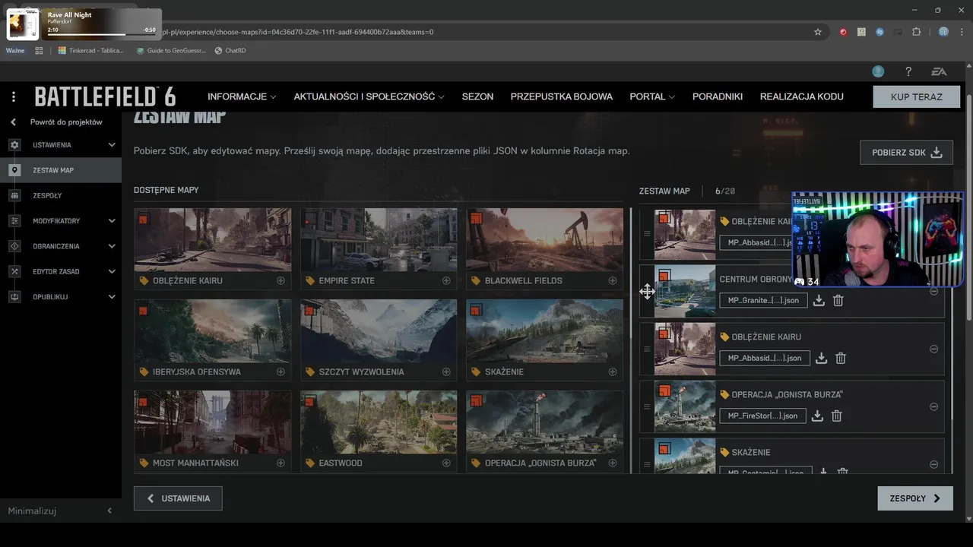Select Zespoły in the sidebar

pos(61,195)
